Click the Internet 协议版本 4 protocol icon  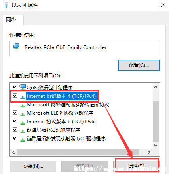point(23,97)
